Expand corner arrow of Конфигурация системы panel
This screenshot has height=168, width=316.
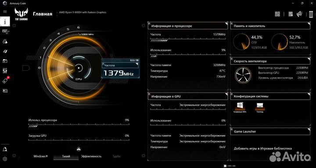[309, 94]
